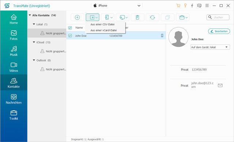
Task: Open the Nachrichten section
Action: pos(14,99)
